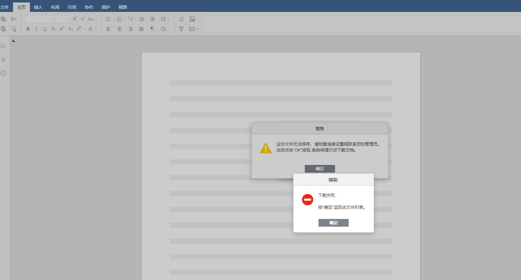521x280 pixels.
Task: Click the 警告 dialog title
Action: pos(320,128)
